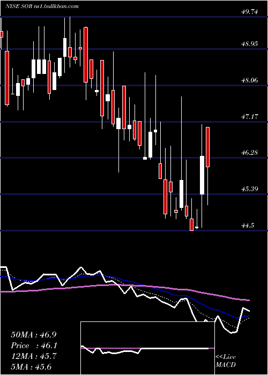Select the 46.28 price level label

pyautogui.click(x=250, y=152)
